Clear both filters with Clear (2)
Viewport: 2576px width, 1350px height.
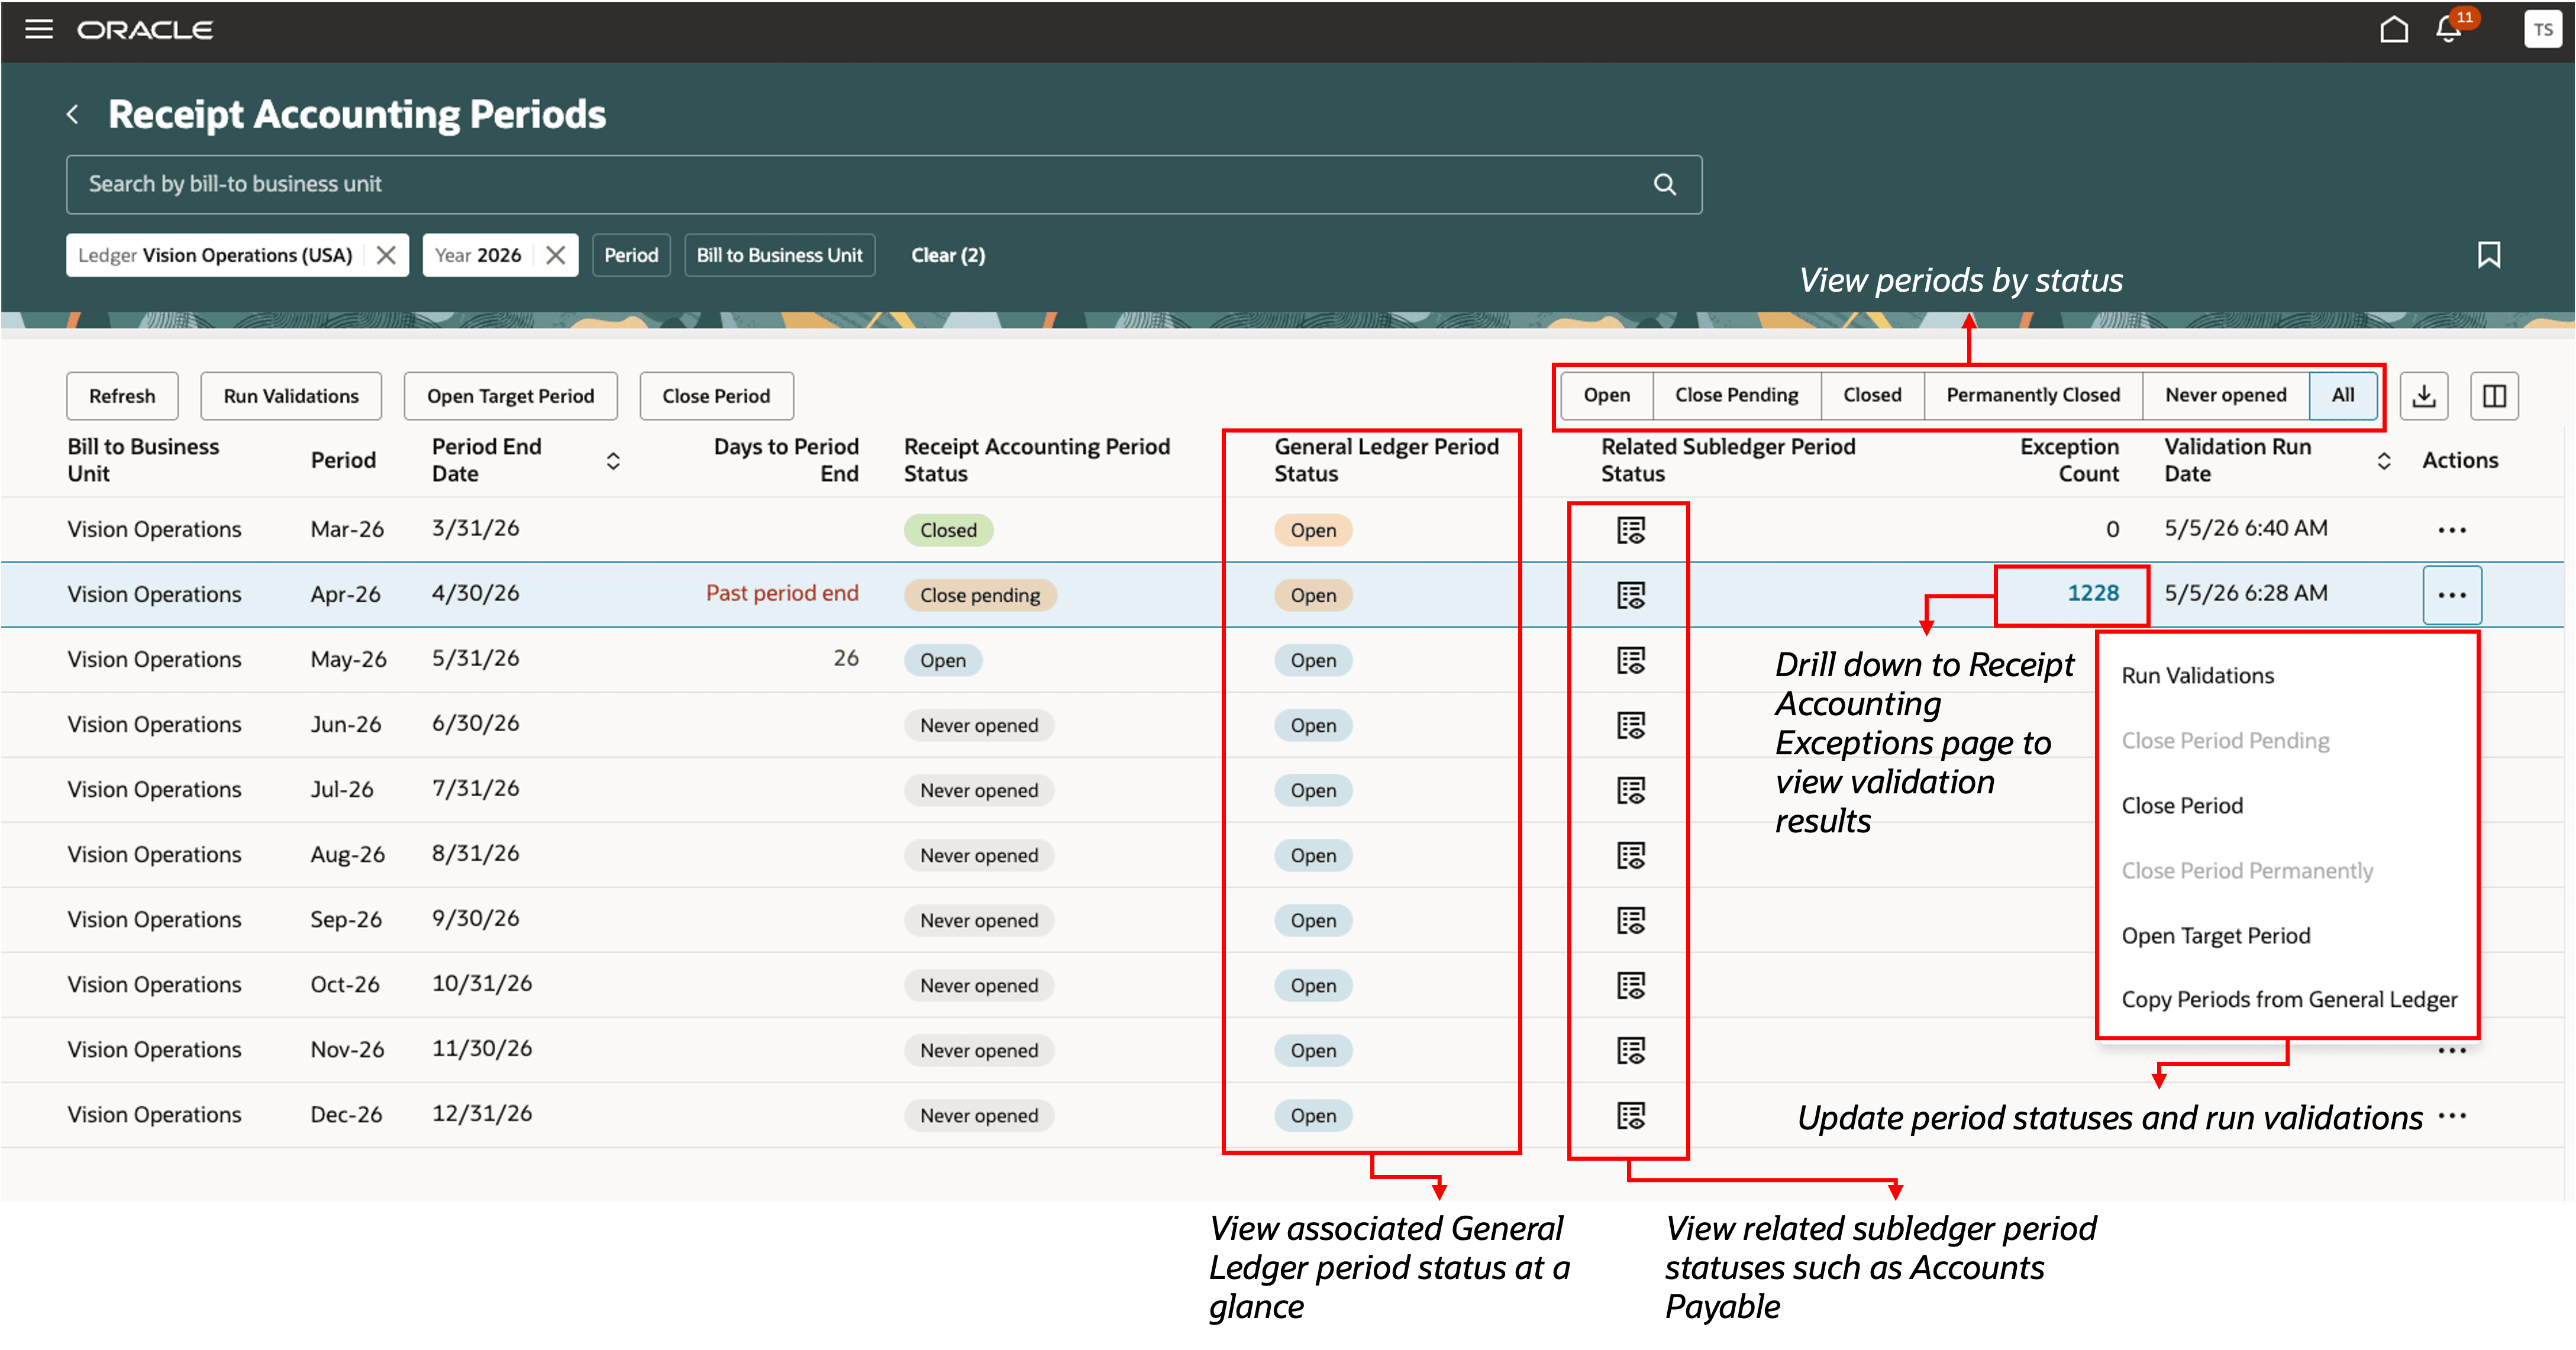(947, 255)
